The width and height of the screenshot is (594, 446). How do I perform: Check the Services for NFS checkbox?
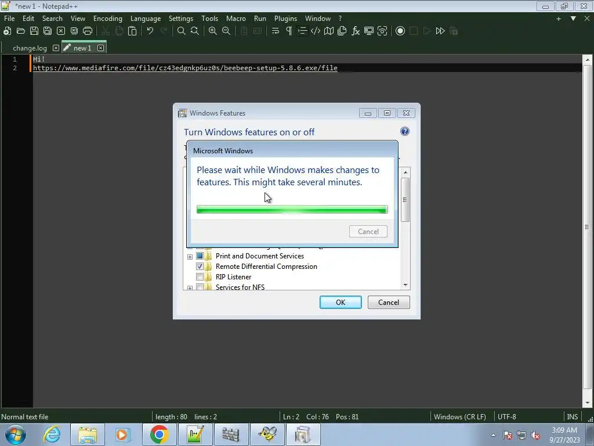click(x=200, y=287)
